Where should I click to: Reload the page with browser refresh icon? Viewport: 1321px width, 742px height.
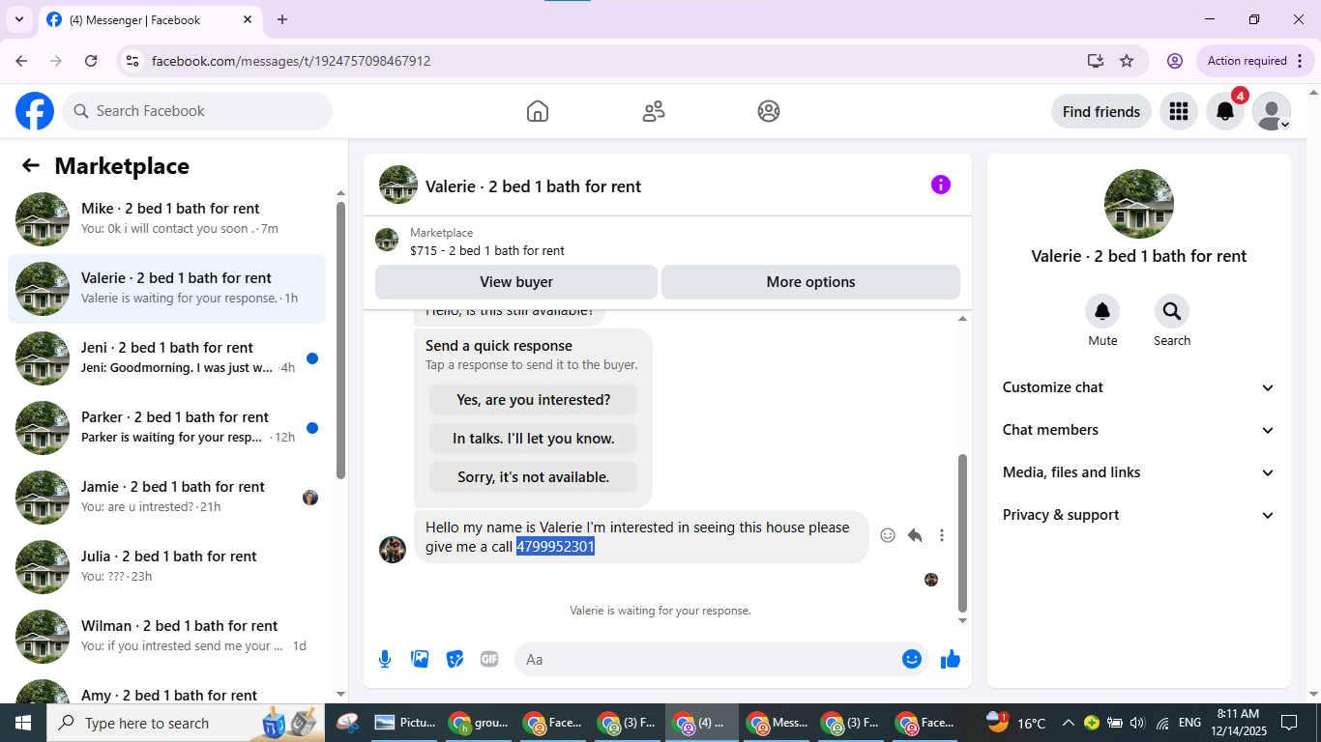(91, 61)
